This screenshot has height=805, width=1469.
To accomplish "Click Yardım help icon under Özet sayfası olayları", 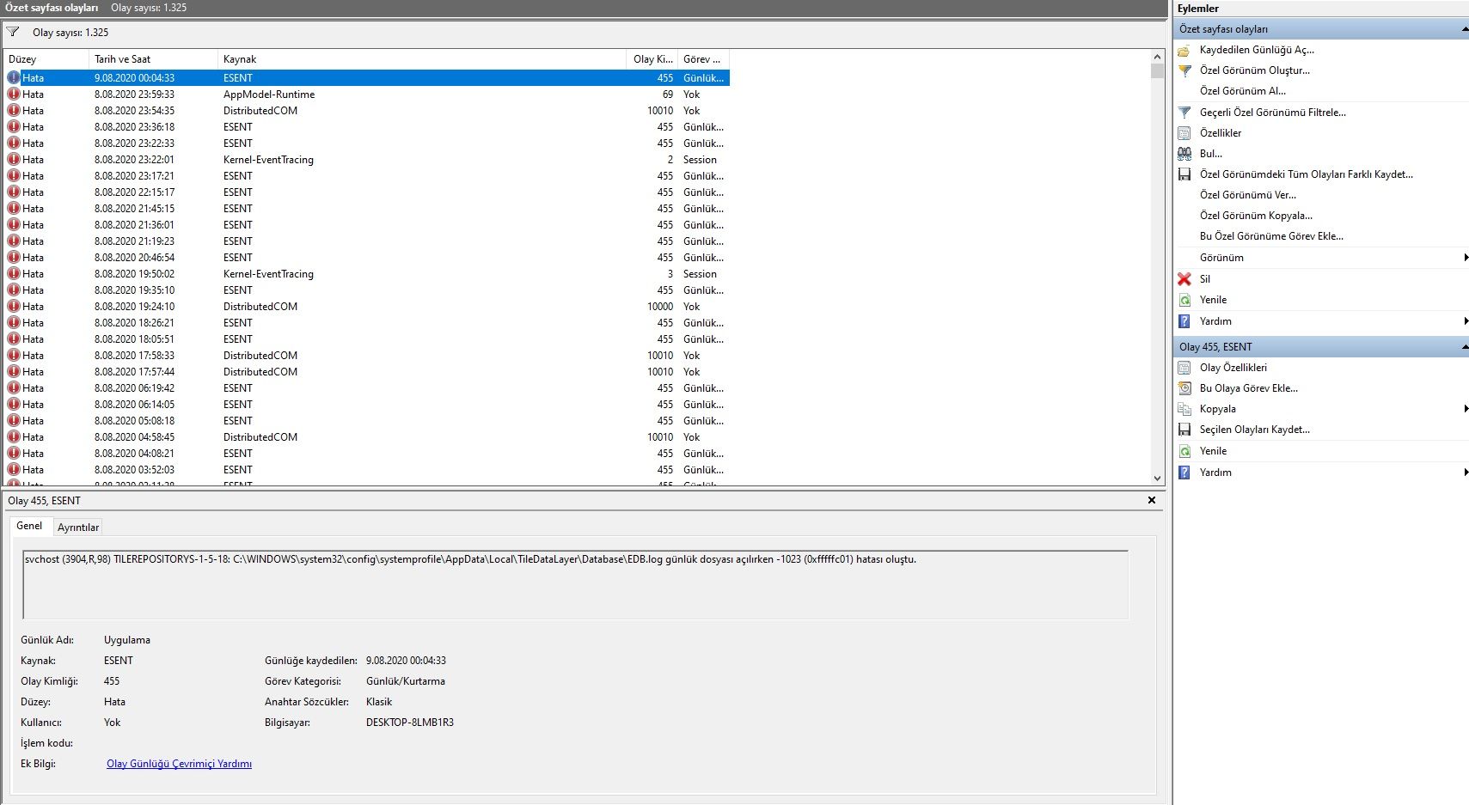I will click(1184, 321).
